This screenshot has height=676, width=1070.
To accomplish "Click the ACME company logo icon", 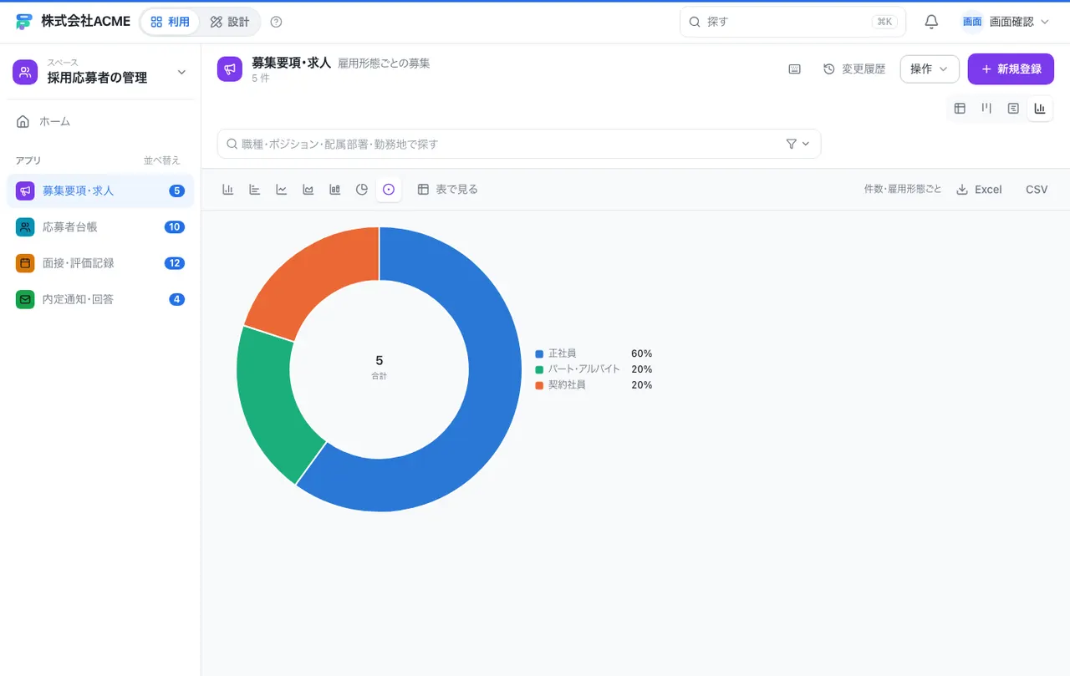I will (x=24, y=22).
